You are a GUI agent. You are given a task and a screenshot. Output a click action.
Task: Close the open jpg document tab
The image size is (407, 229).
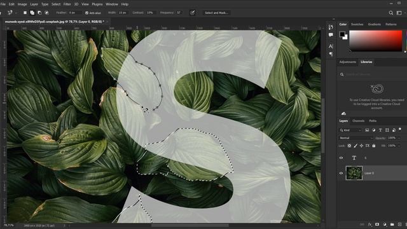107,22
